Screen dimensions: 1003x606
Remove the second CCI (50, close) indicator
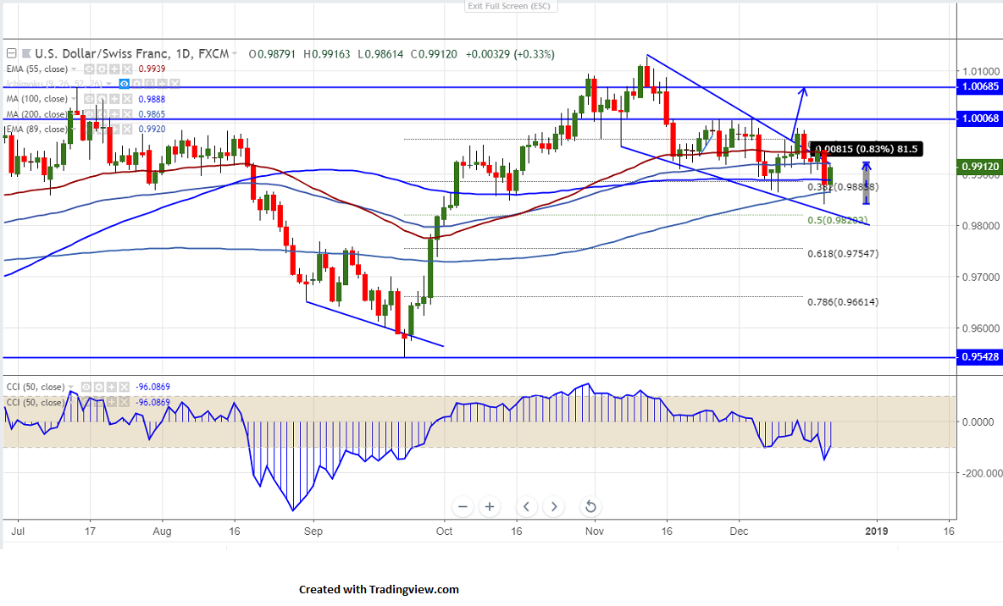[124, 402]
